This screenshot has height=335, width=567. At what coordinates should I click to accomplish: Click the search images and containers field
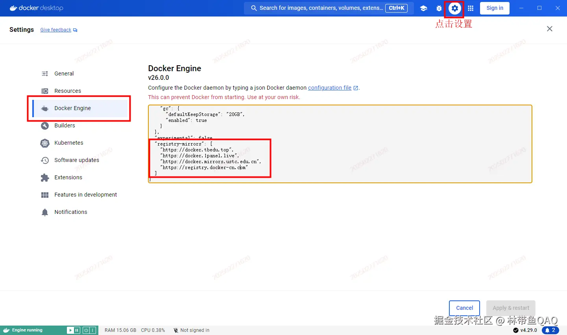[329, 8]
